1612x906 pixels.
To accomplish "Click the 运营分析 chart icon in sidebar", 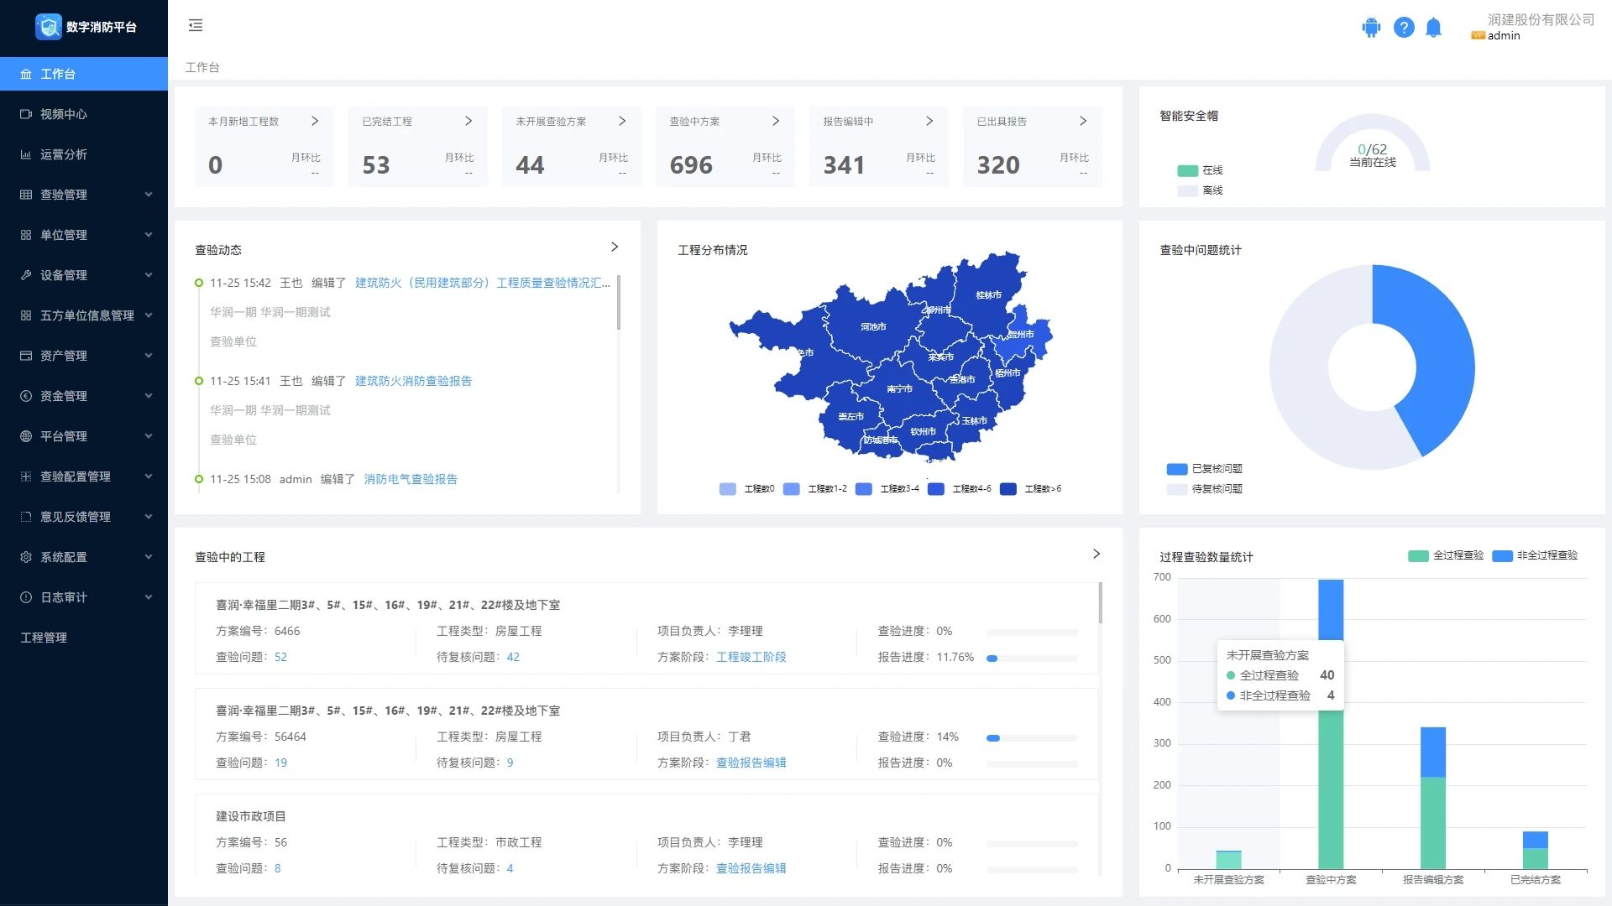I will (x=26, y=154).
